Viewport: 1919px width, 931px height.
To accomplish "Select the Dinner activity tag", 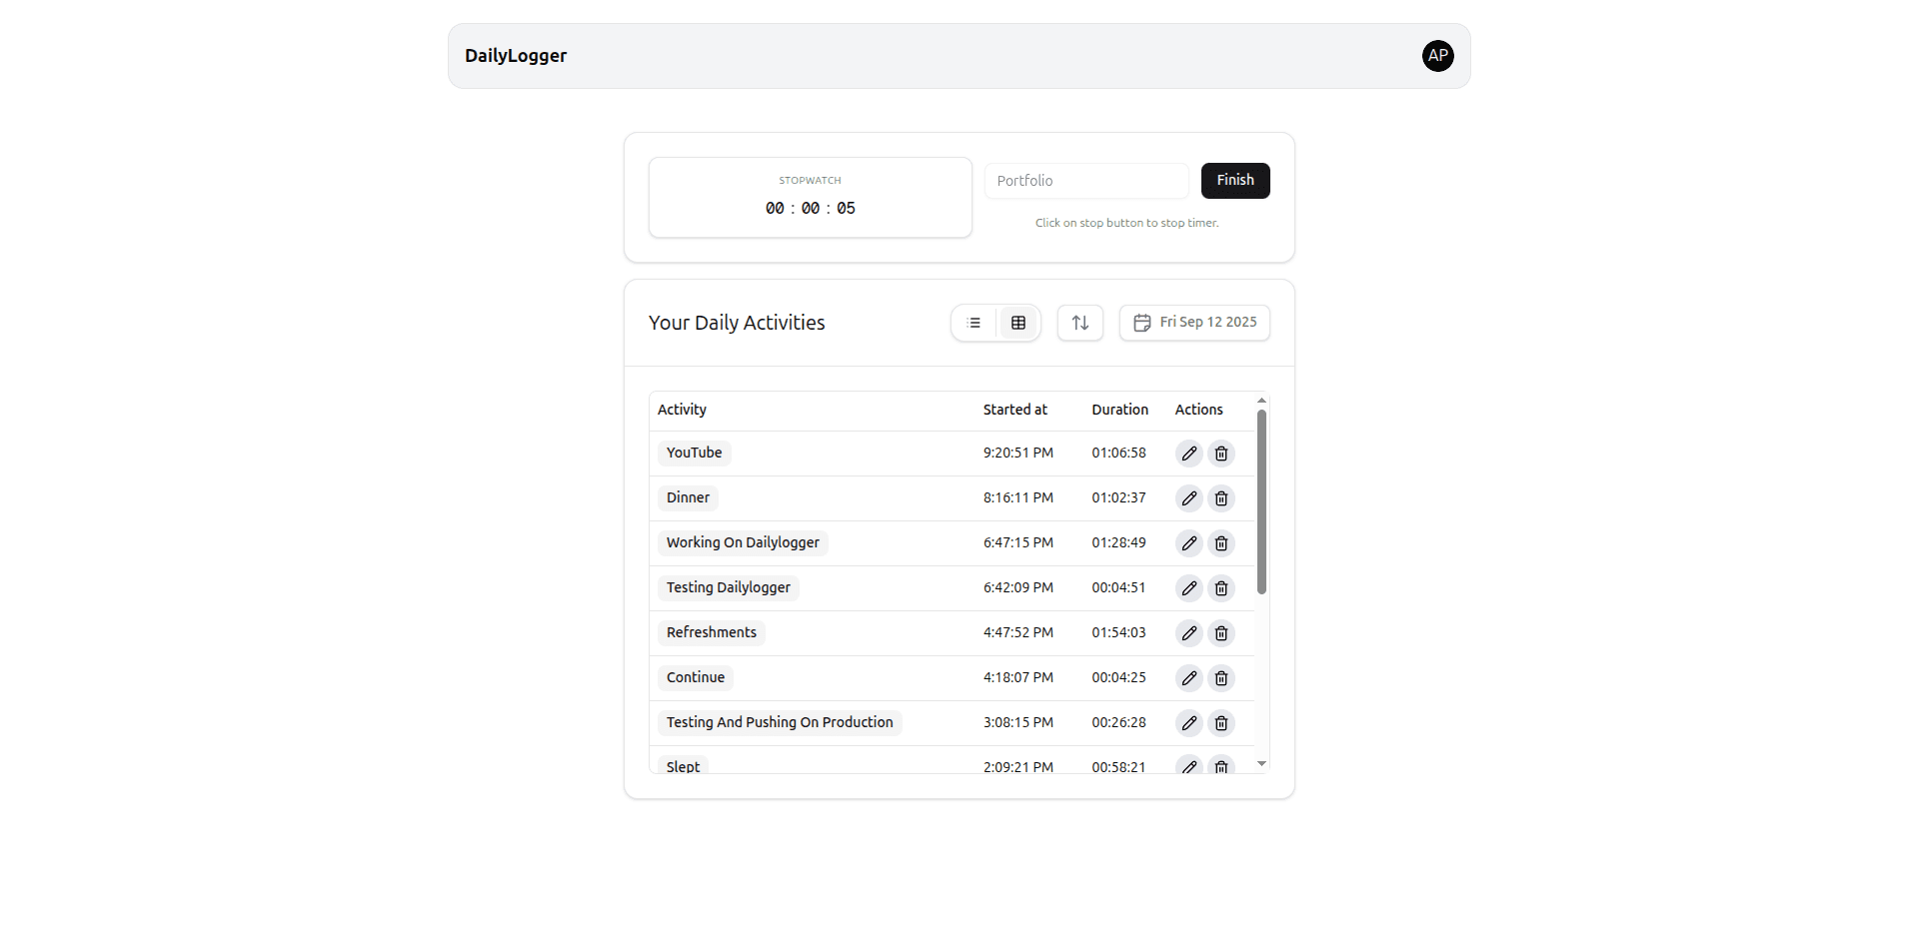I will pyautogui.click(x=688, y=497).
